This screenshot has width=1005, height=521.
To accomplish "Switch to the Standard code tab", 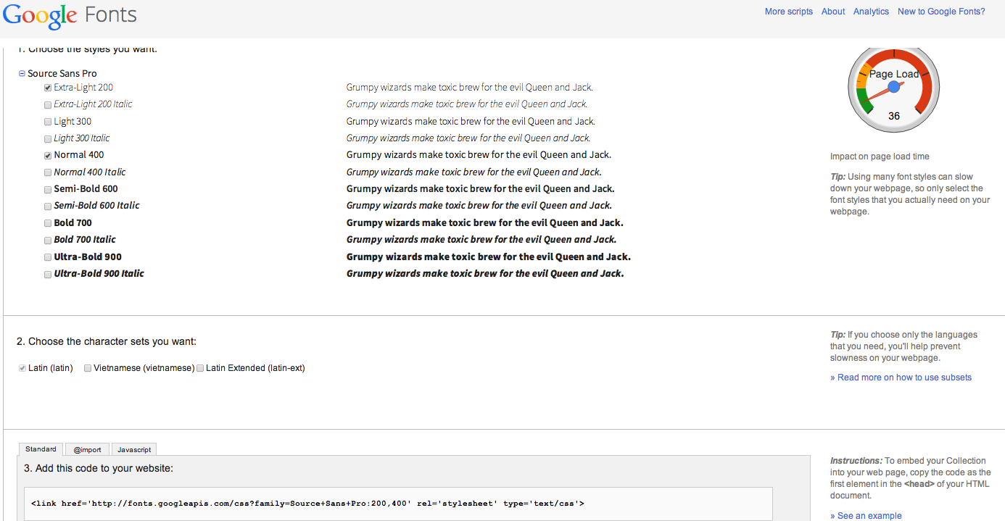I will point(41,449).
